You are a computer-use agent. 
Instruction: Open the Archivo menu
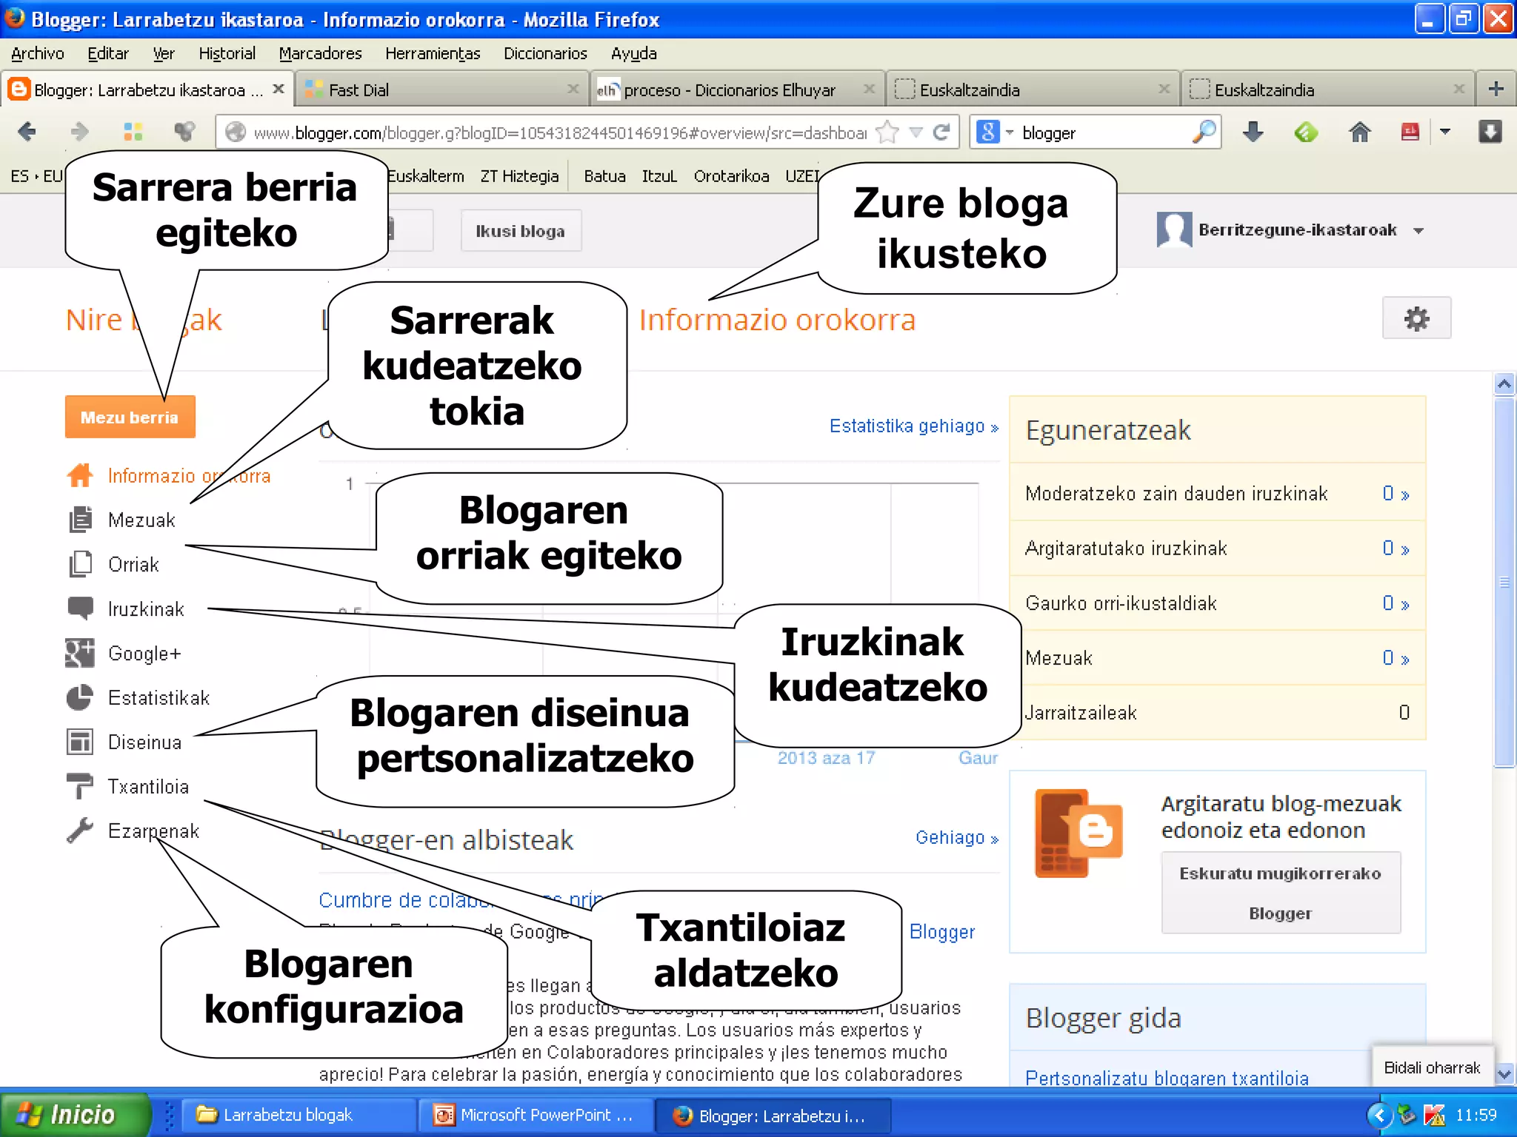(x=38, y=53)
